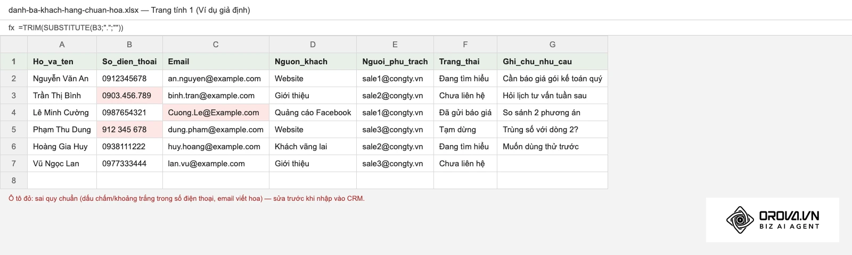Select phone cell 0977333444
This screenshot has width=852, height=255.
[x=129, y=164]
